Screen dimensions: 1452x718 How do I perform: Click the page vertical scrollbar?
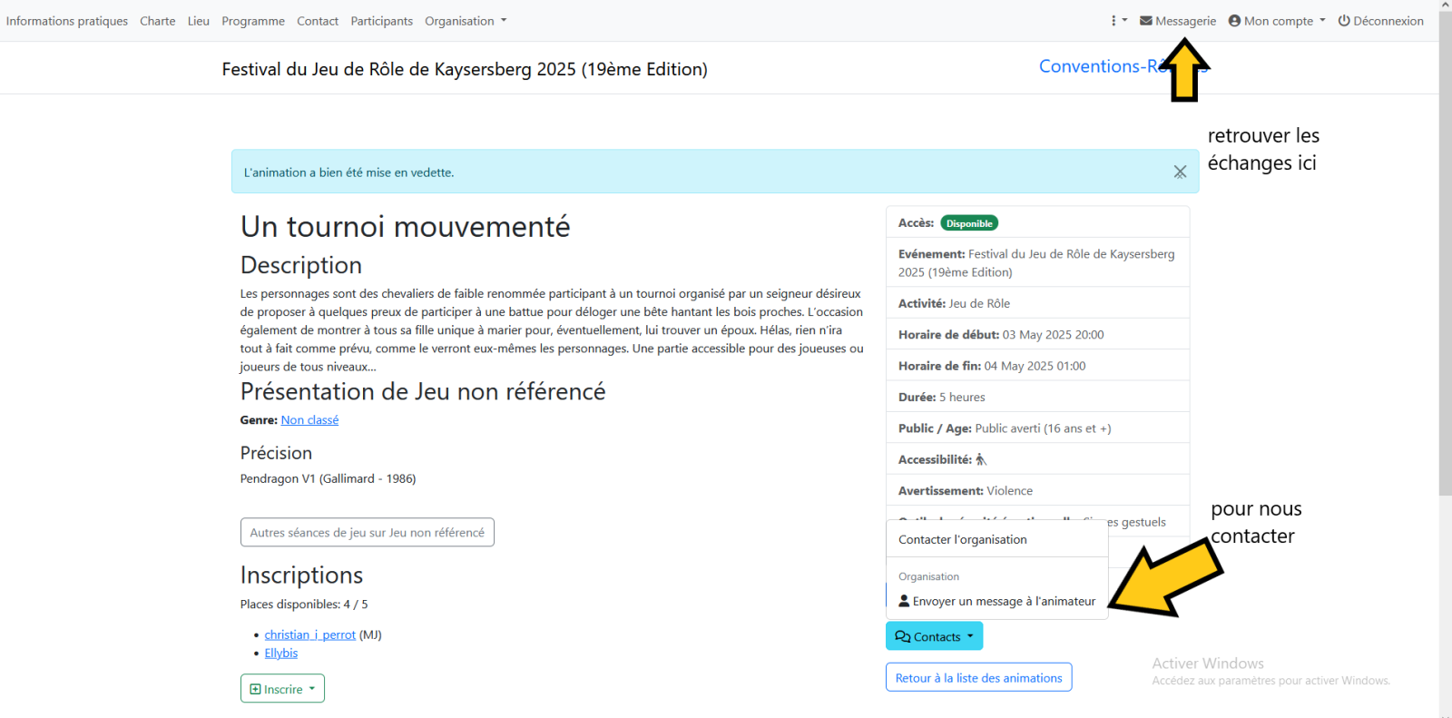point(1445,272)
